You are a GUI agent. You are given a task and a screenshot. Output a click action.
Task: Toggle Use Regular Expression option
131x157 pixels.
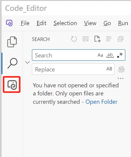[x=120, y=55]
